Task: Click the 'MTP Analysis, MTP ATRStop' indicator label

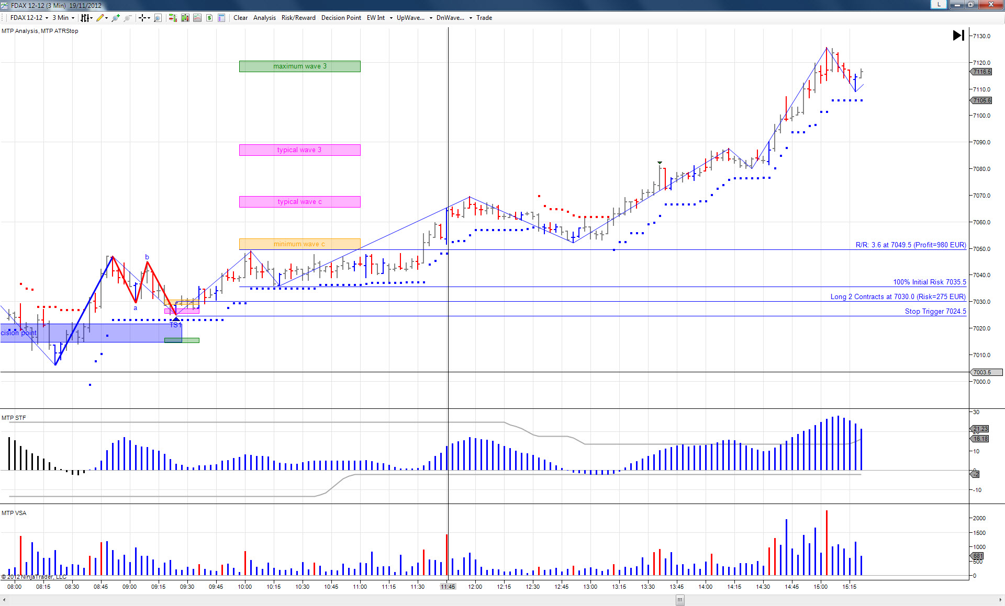Action: pos(40,31)
